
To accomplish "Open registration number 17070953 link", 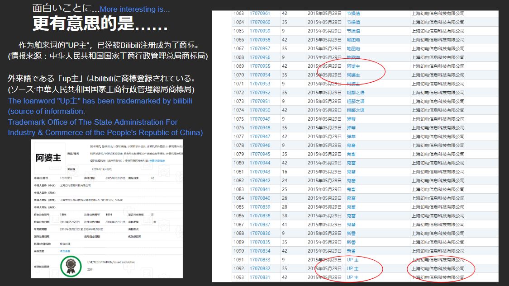I will tap(260, 84).
